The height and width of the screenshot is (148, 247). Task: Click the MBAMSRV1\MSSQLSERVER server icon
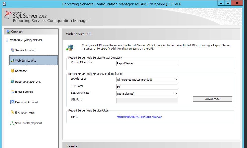7,40
